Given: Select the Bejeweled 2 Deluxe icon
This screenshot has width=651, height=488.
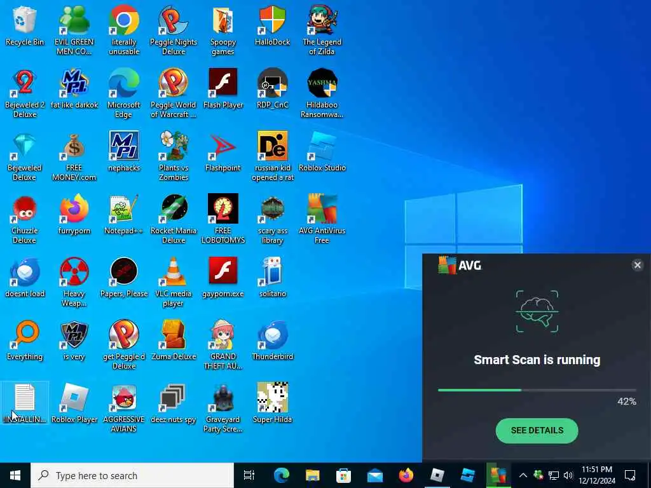Looking at the screenshot, I should pyautogui.click(x=25, y=92).
